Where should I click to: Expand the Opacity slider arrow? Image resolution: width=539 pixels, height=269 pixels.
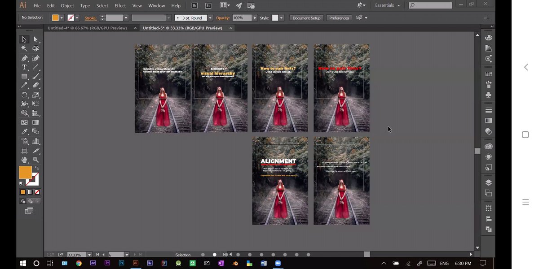coord(255,18)
